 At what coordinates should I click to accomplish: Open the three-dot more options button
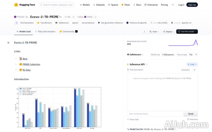point(144,32)
